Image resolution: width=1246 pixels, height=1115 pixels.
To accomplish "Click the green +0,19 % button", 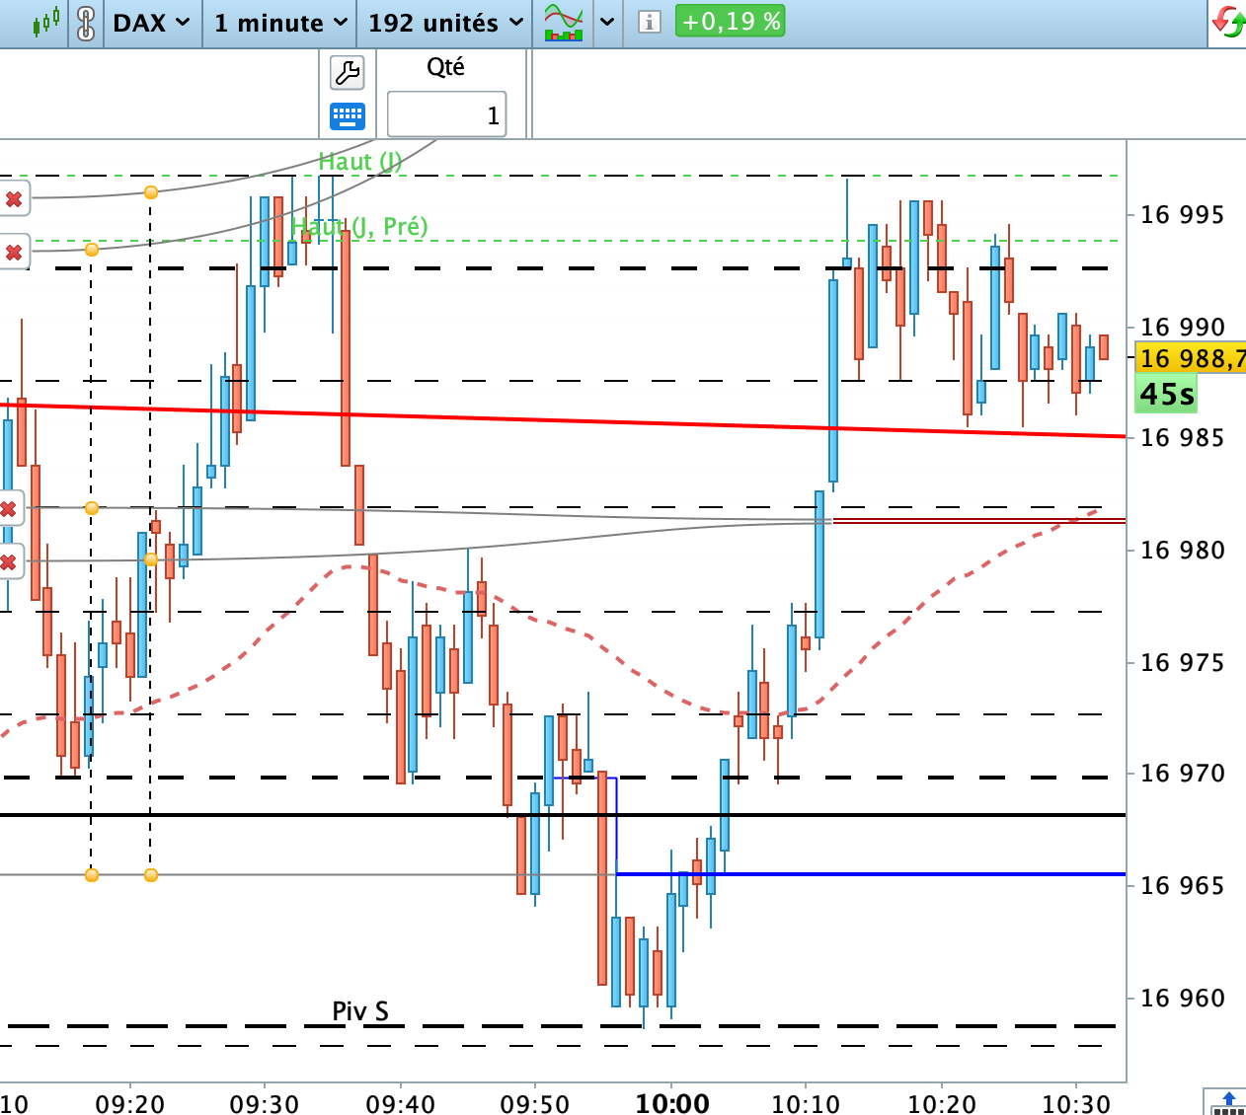I will coord(730,22).
